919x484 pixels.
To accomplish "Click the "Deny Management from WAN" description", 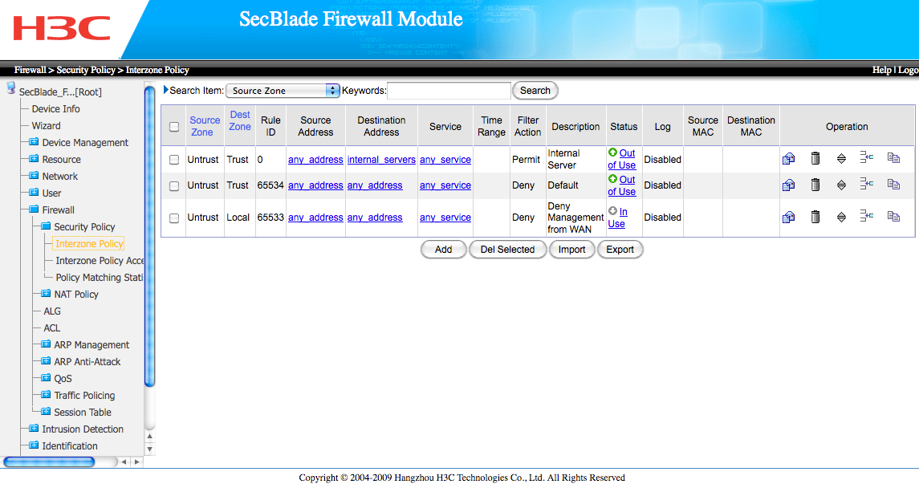I will 575,218.
